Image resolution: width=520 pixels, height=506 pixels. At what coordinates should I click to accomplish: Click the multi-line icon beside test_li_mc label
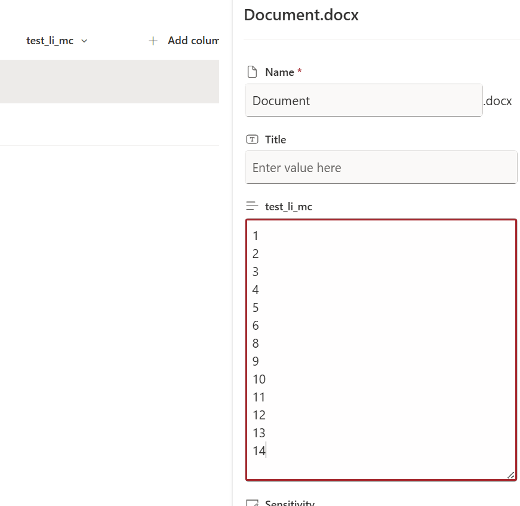(x=253, y=207)
